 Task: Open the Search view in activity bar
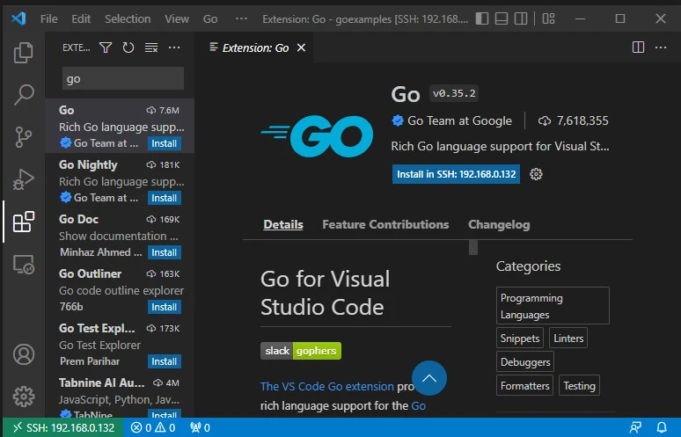pyautogui.click(x=24, y=94)
